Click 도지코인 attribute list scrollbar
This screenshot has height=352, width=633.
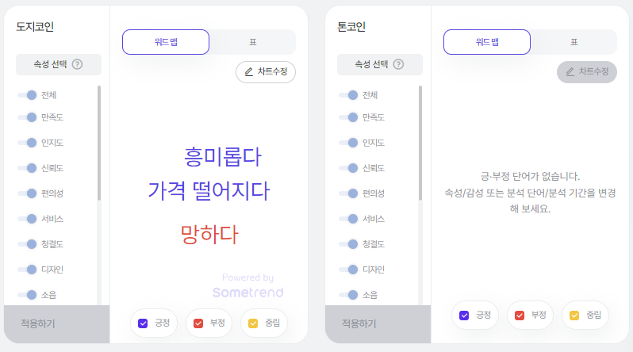click(99, 143)
